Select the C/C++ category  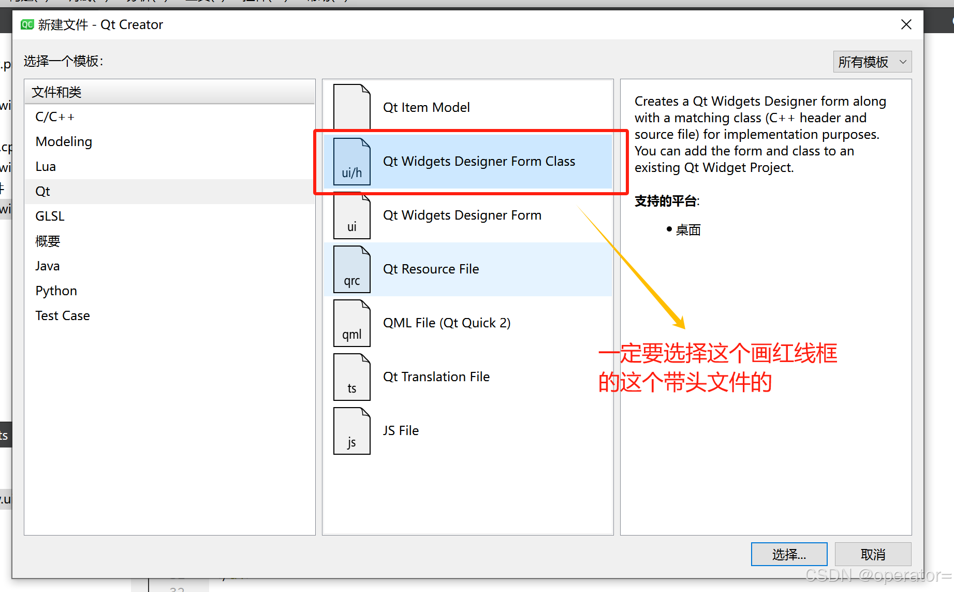coord(170,117)
